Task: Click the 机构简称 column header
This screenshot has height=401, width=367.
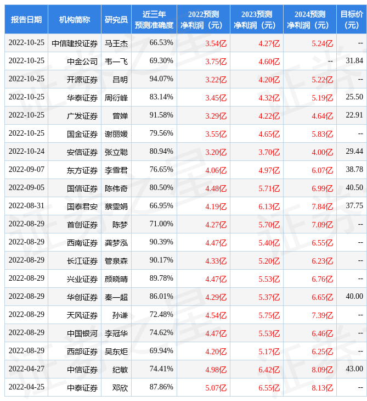Action: pos(75,19)
